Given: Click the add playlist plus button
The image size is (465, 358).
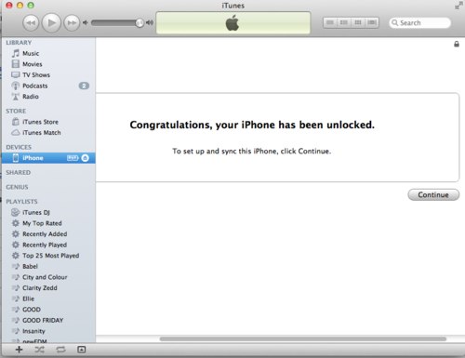Looking at the screenshot, I should [x=20, y=350].
